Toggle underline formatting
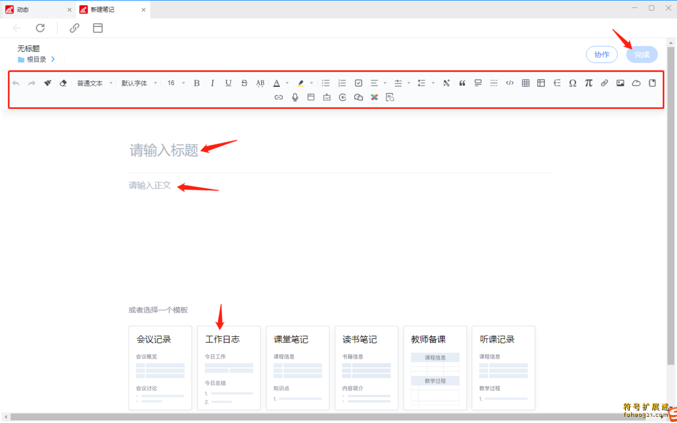This screenshot has height=423, width=677. click(228, 83)
